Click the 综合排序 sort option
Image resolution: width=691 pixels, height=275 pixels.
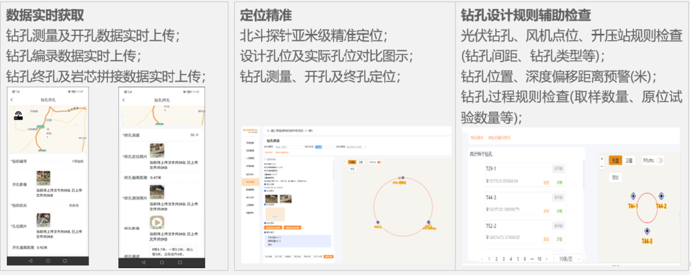(x=477, y=138)
